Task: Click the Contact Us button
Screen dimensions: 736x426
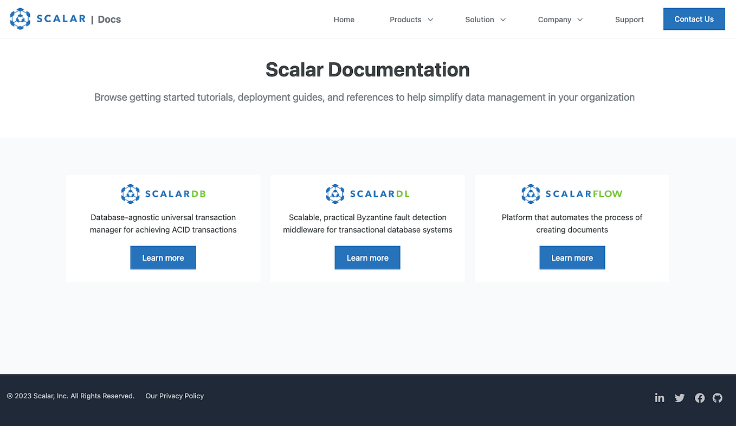Action: tap(694, 18)
